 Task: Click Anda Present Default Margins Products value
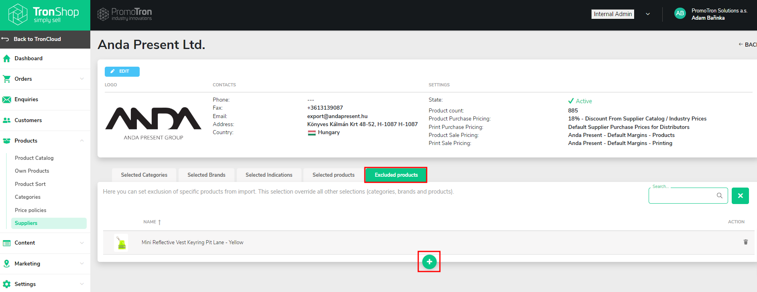pos(621,135)
